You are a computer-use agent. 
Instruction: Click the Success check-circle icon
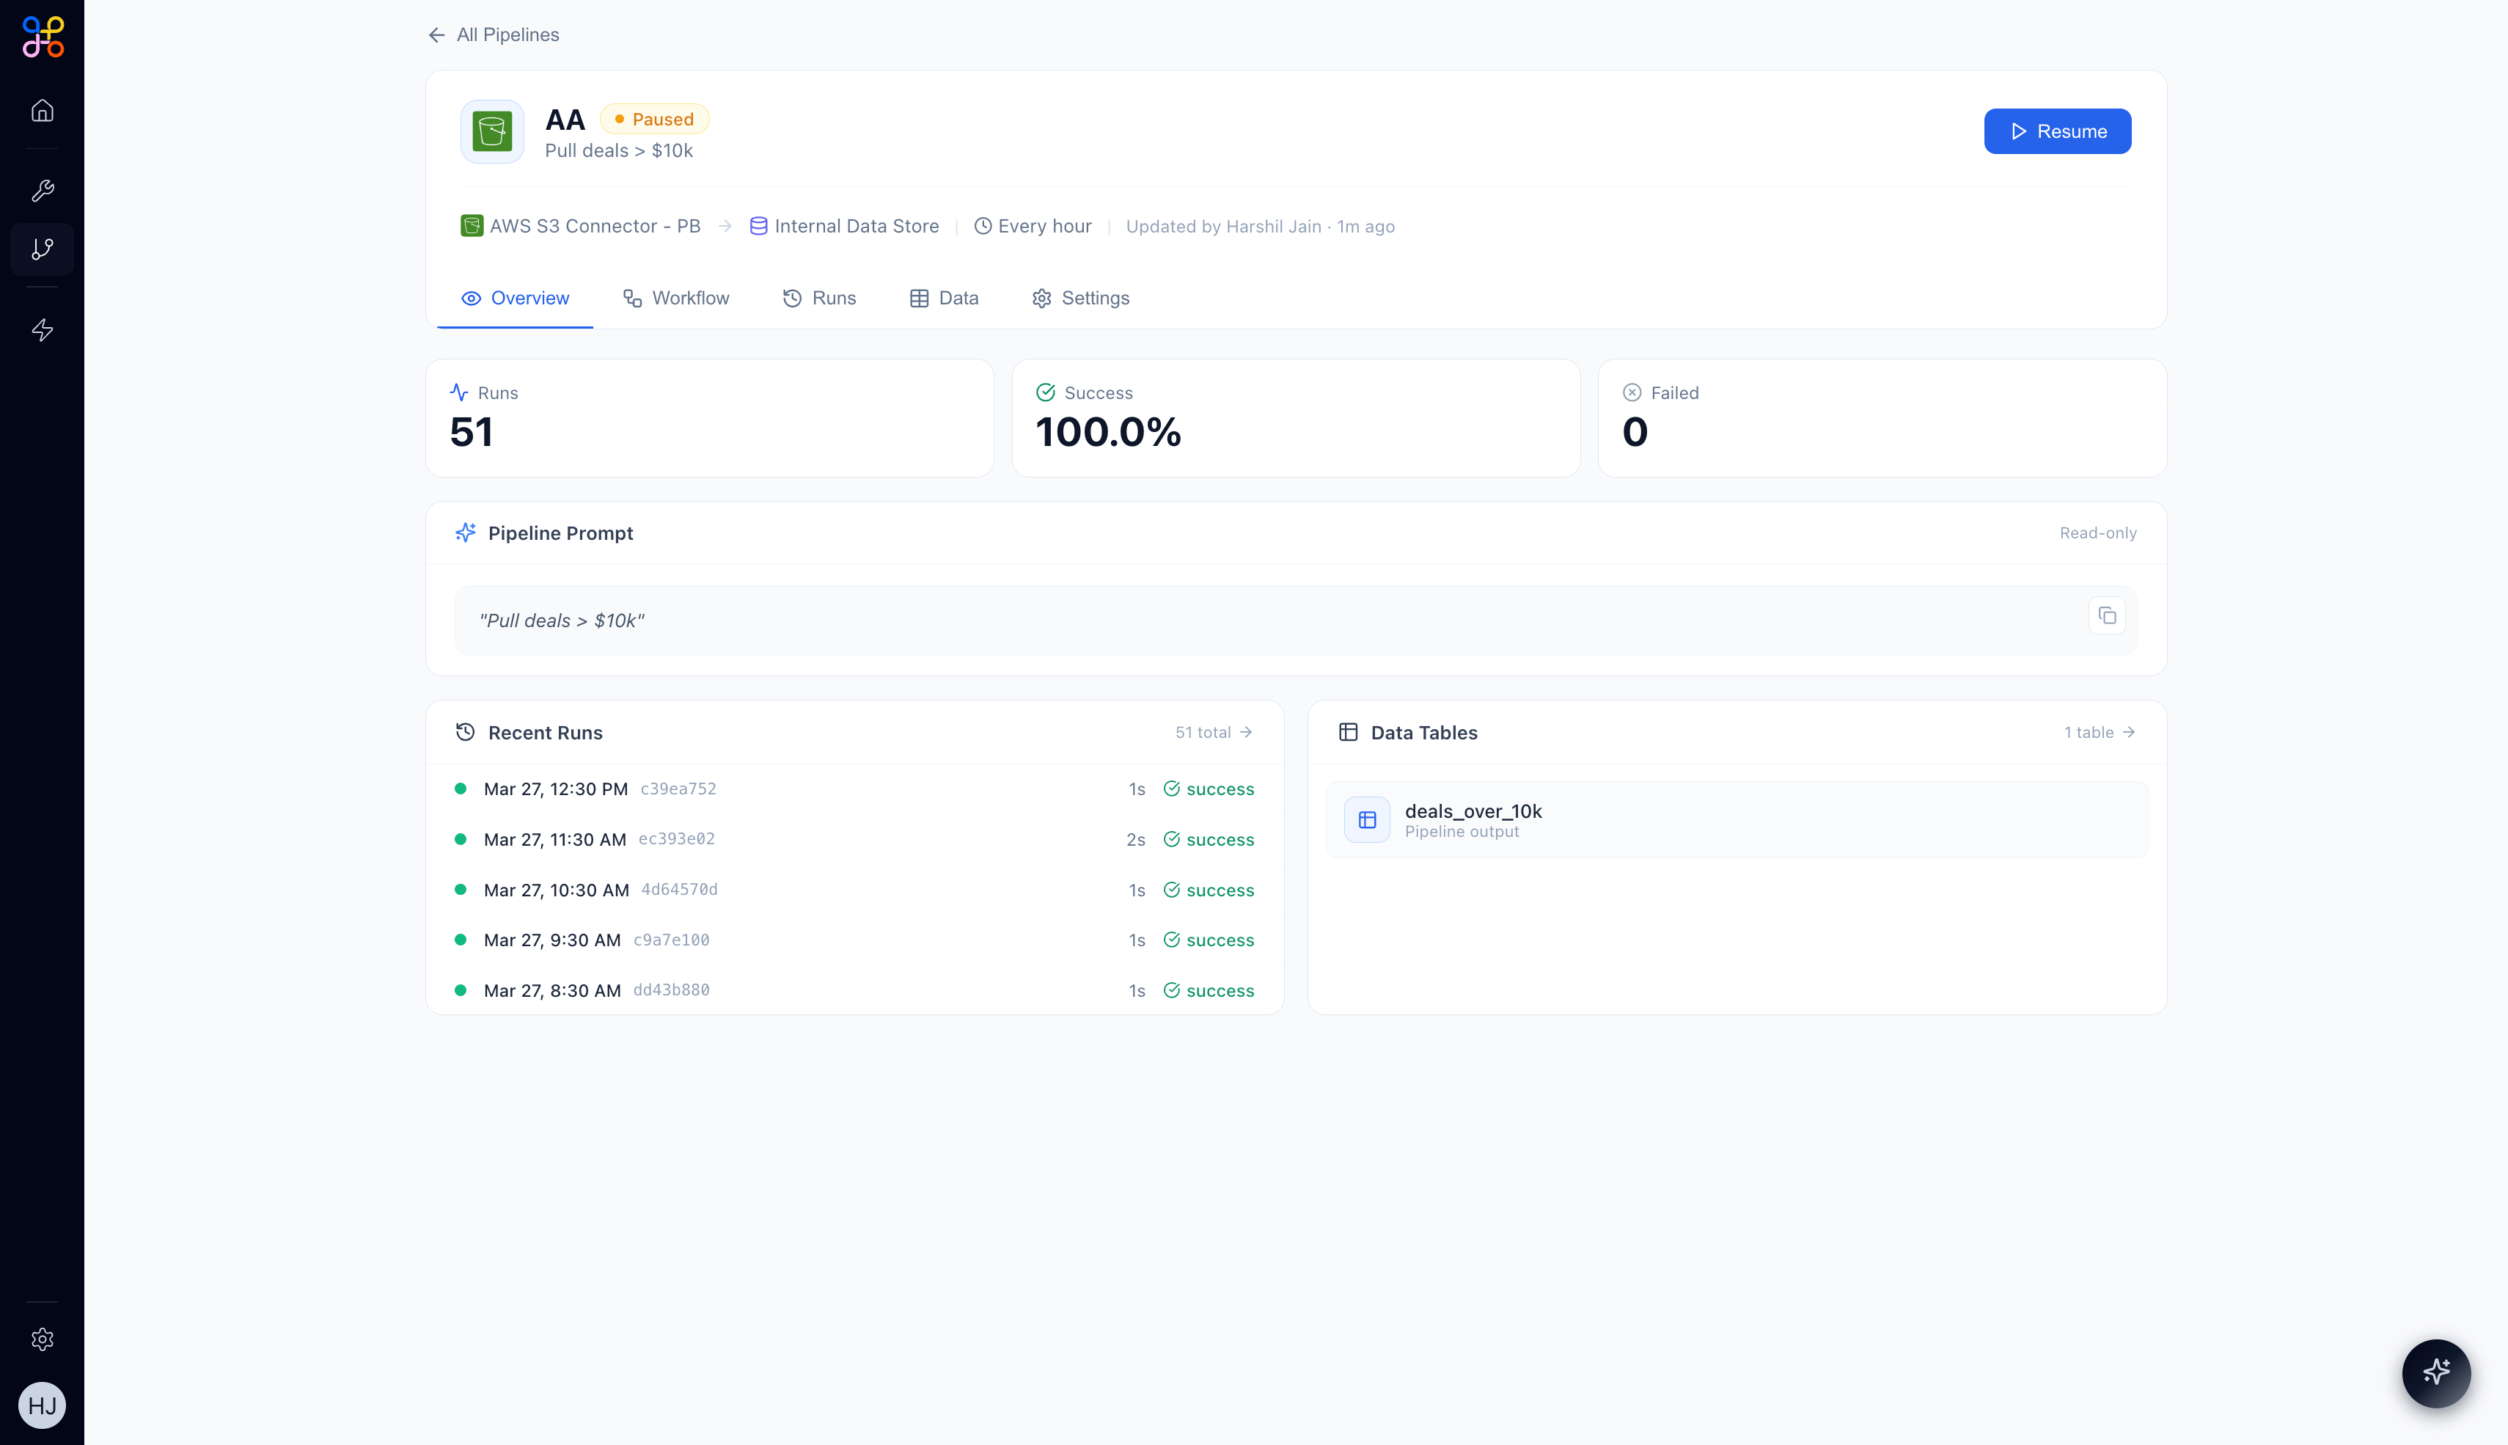click(x=1046, y=393)
